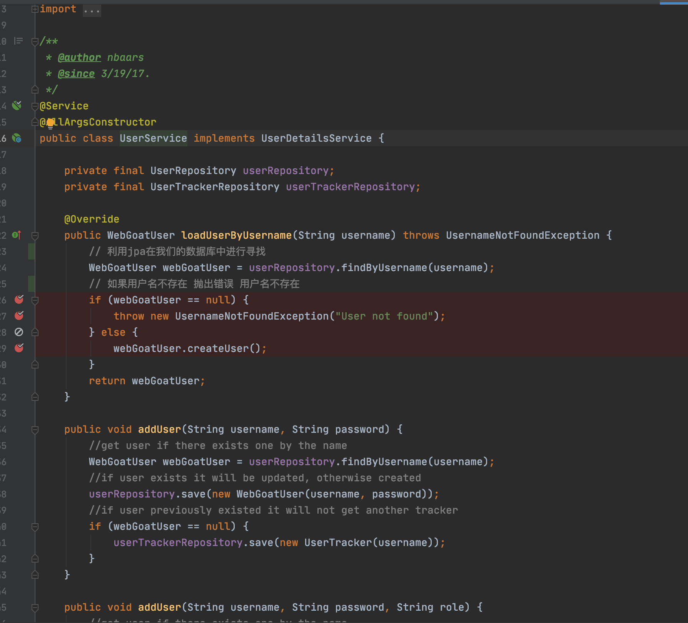
Task: Expand the collapsed import statements
Action: [x=35, y=9]
